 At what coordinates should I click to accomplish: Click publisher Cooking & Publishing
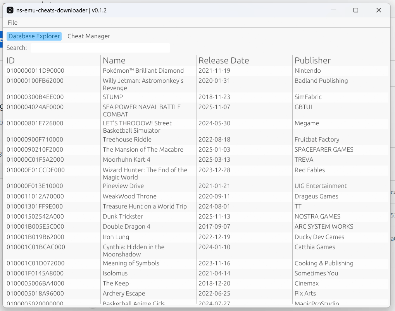(x=324, y=263)
